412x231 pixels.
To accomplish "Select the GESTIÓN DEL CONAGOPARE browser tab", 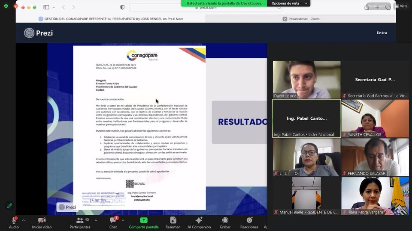I will [x=110, y=19].
